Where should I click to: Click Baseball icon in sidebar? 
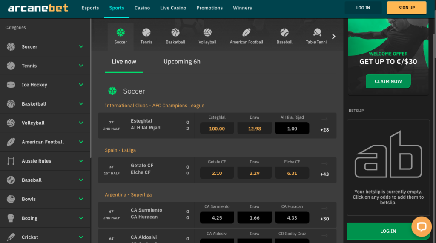tap(11, 180)
